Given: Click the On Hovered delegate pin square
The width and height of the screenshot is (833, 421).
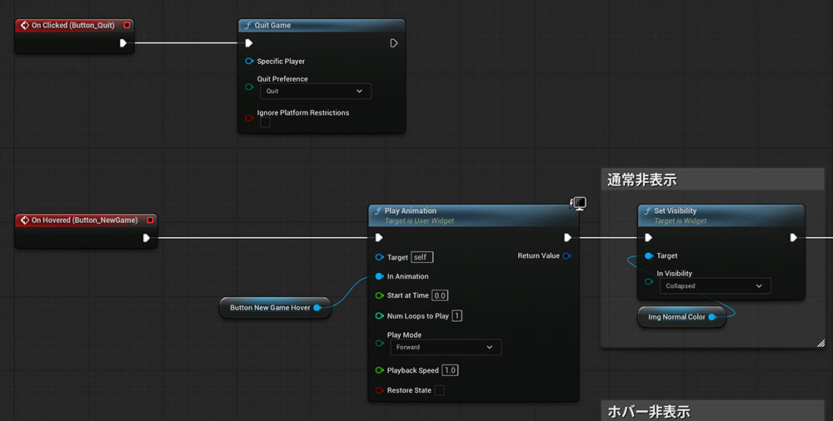Looking at the screenshot, I should [x=150, y=220].
